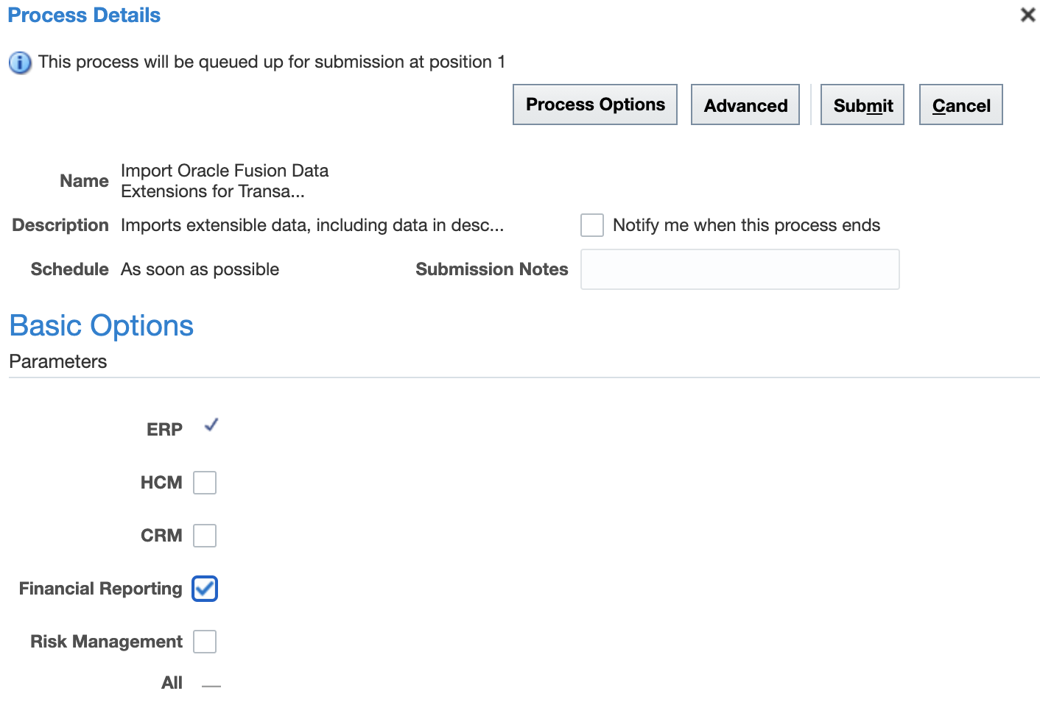Focus the Submission Notes field

click(x=740, y=269)
